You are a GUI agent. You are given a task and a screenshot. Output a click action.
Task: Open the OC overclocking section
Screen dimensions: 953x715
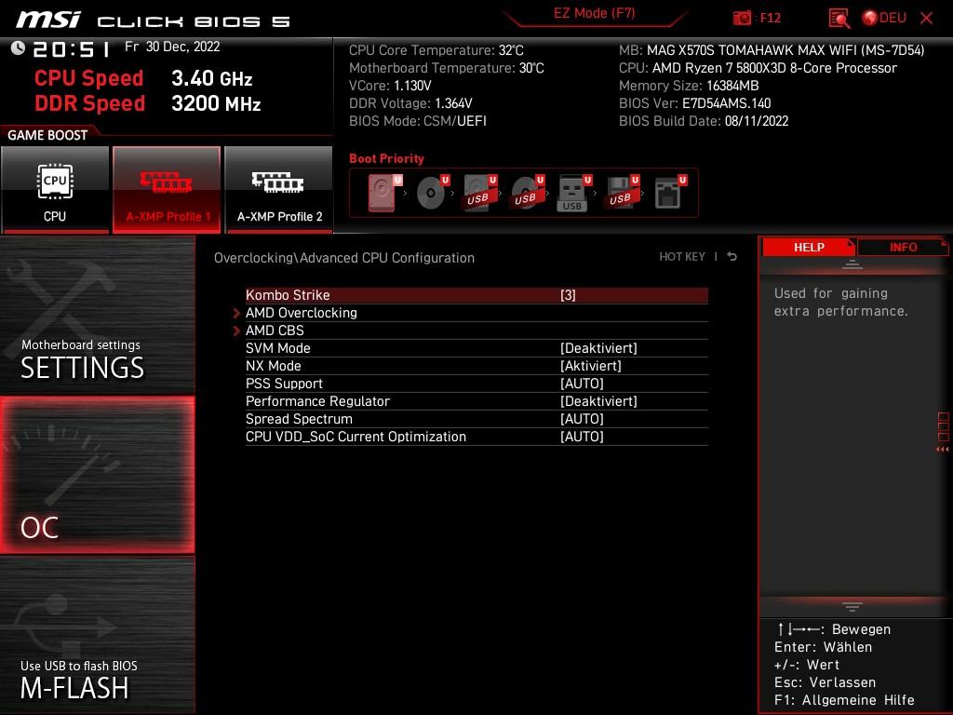97,475
